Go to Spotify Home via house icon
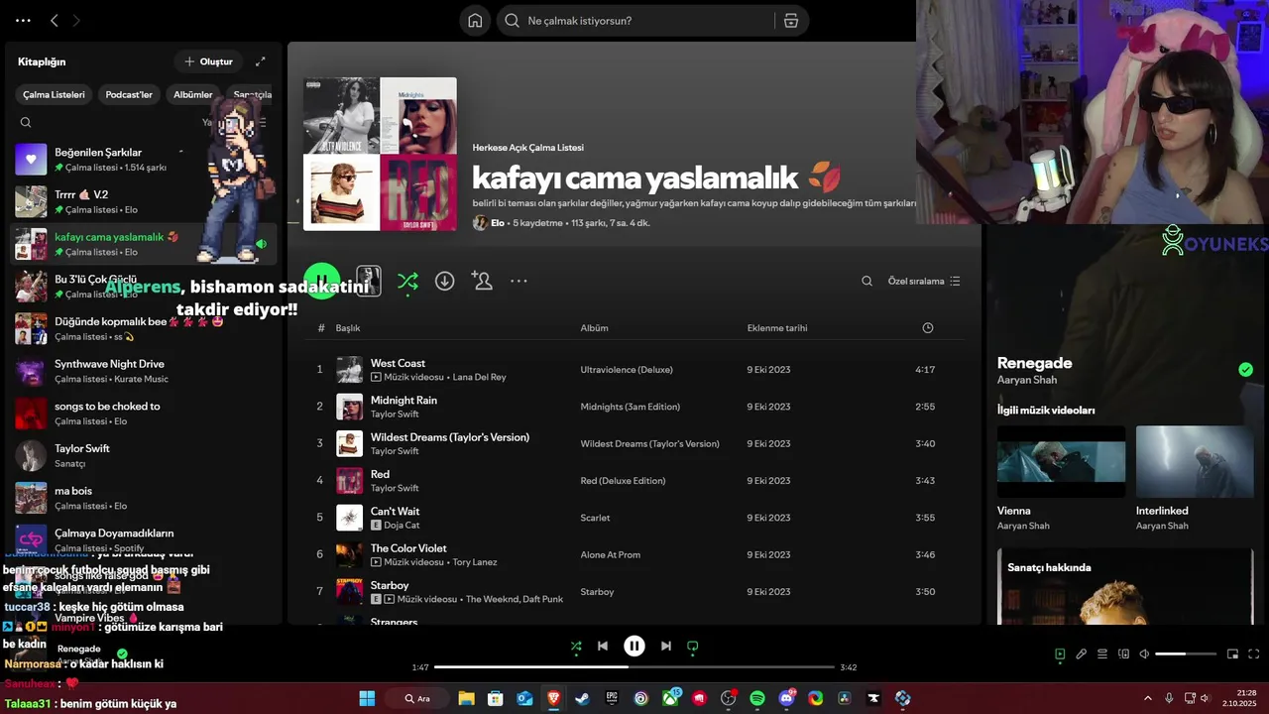The image size is (1269, 714). [x=475, y=21]
